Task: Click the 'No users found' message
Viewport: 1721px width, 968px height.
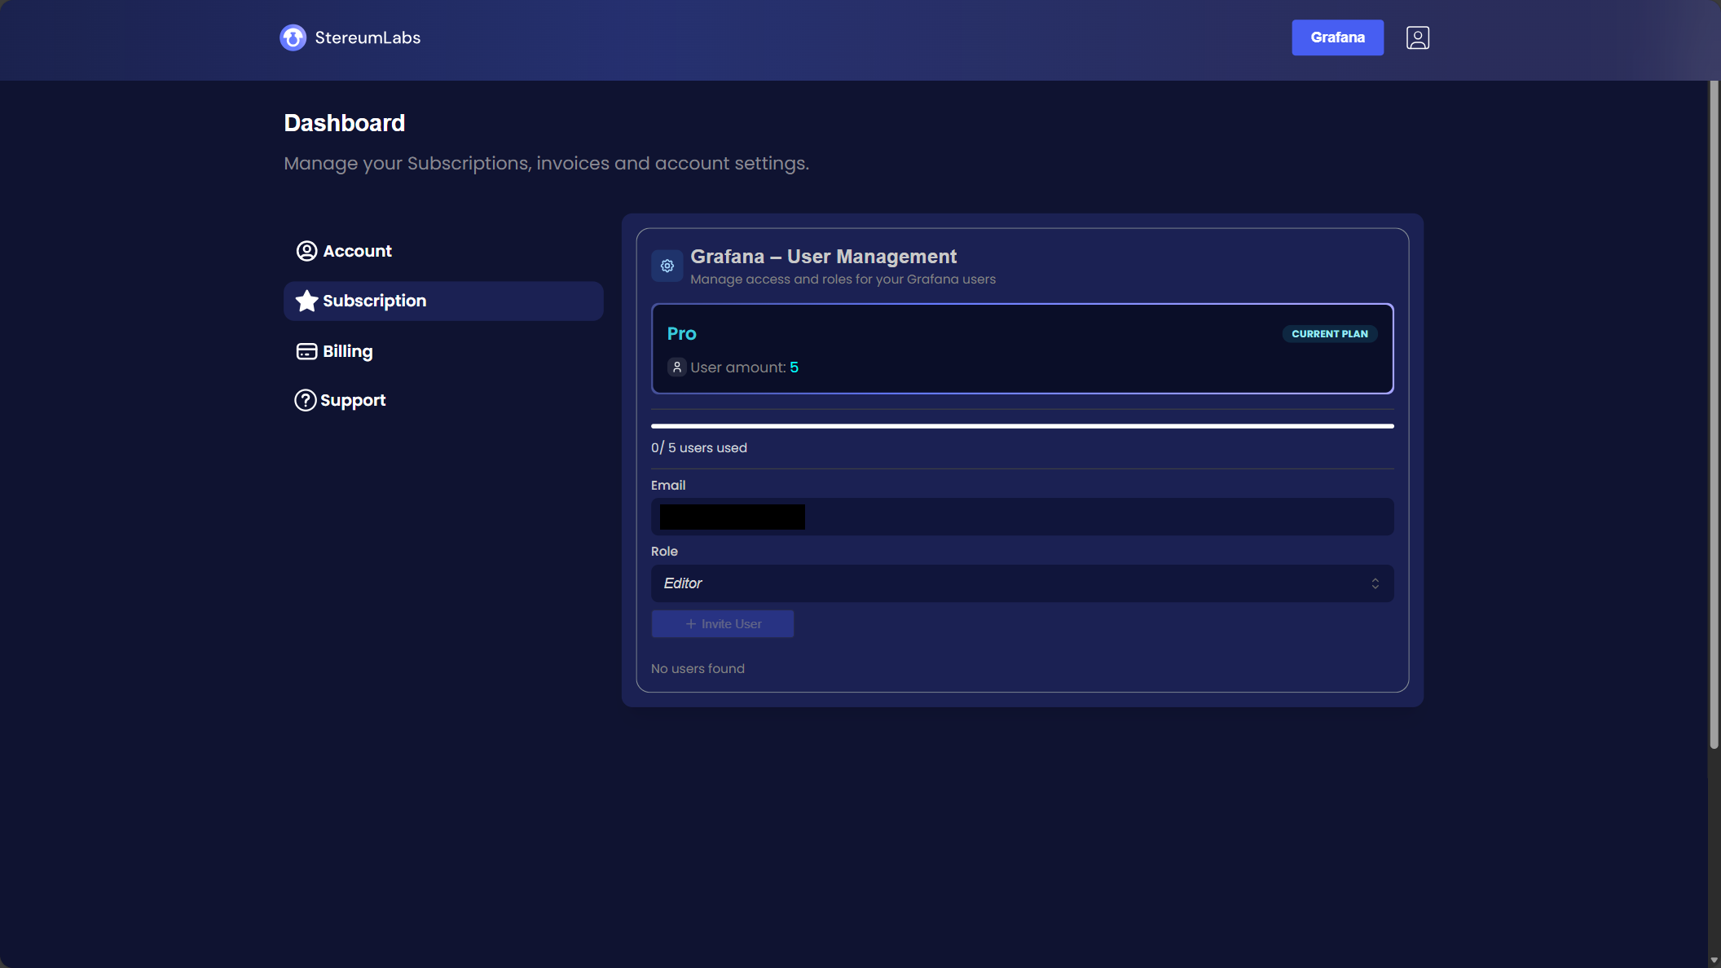Action: [x=698, y=669]
